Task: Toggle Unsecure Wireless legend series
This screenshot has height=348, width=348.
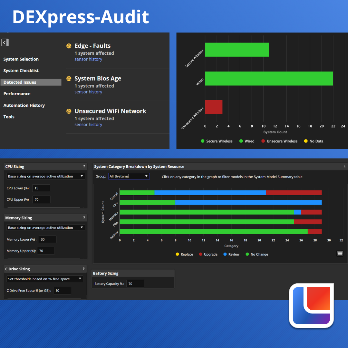Action: [279, 141]
